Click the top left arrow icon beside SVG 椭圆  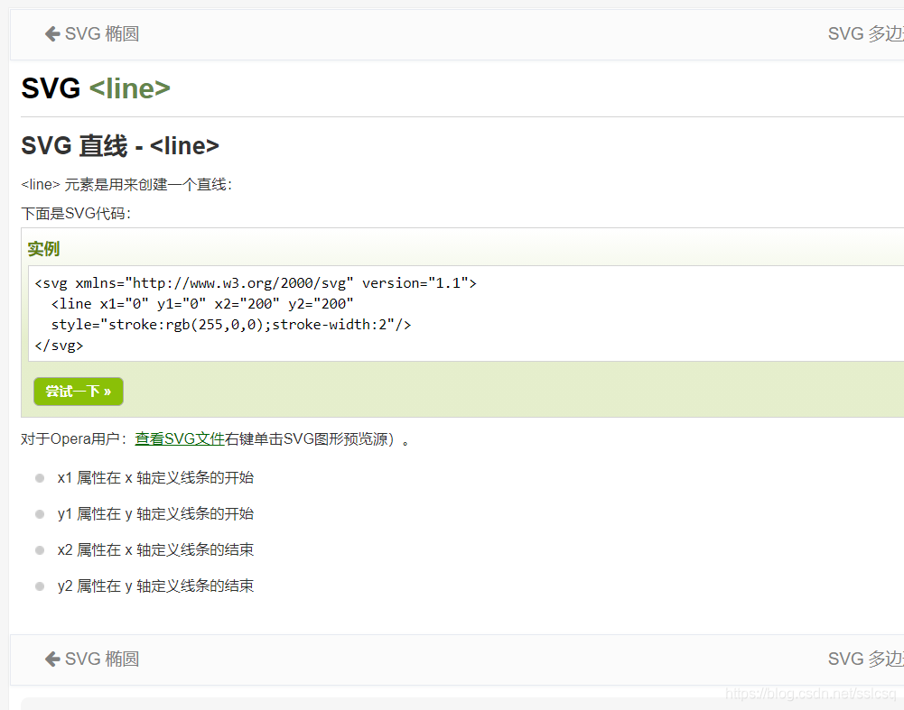[52, 34]
